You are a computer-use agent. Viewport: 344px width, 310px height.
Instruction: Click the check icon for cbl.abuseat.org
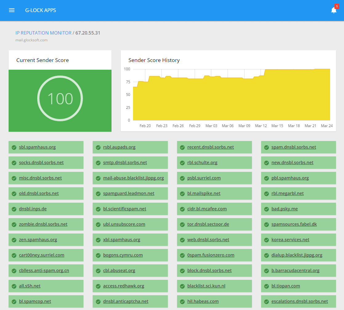point(98,271)
